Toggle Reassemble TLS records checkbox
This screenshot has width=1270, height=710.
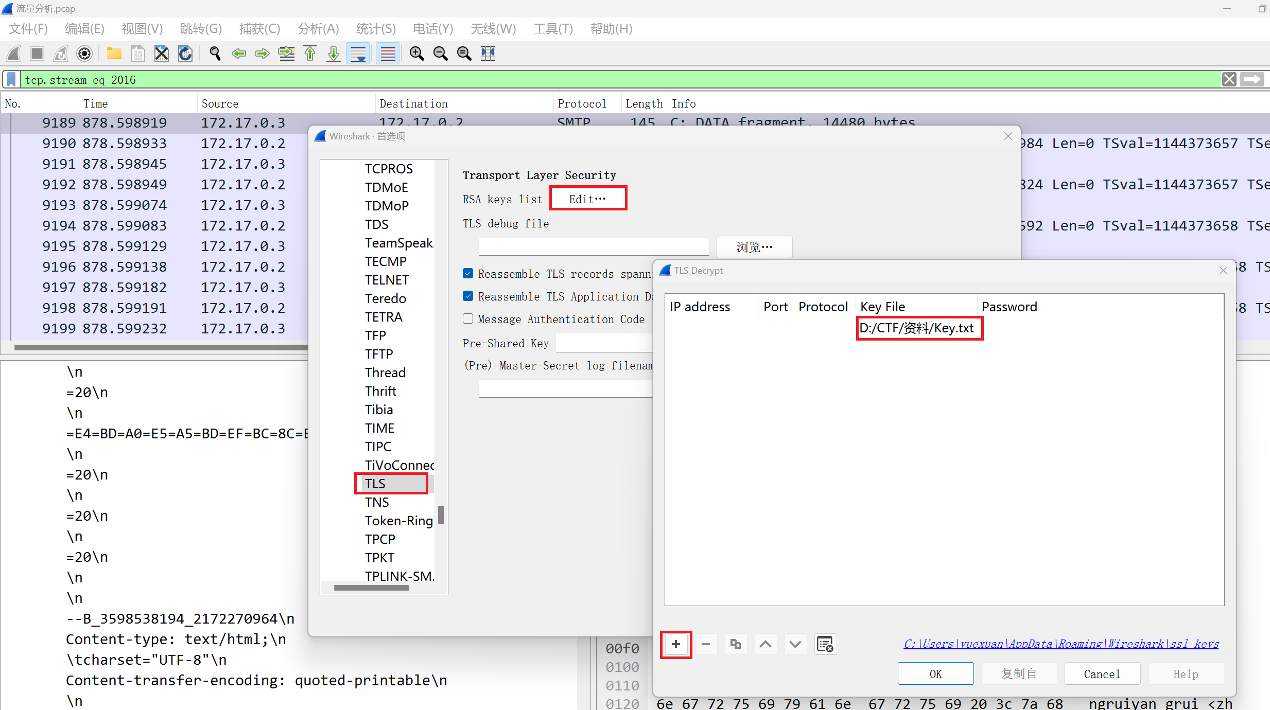pos(468,274)
